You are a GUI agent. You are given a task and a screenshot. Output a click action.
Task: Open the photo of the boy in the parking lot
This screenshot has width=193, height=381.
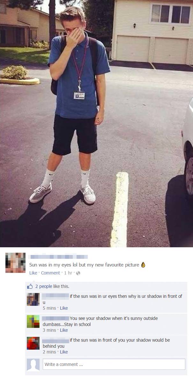96,123
